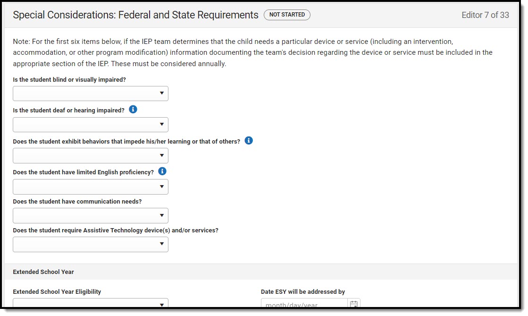This screenshot has height=316, width=528.
Task: Click the Editor 7 of 33 indicator
Action: [485, 15]
